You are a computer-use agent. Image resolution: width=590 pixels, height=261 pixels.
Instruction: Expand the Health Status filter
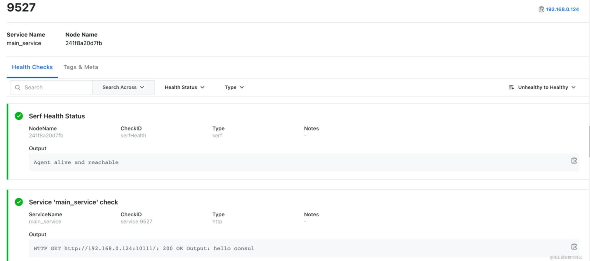pos(184,88)
